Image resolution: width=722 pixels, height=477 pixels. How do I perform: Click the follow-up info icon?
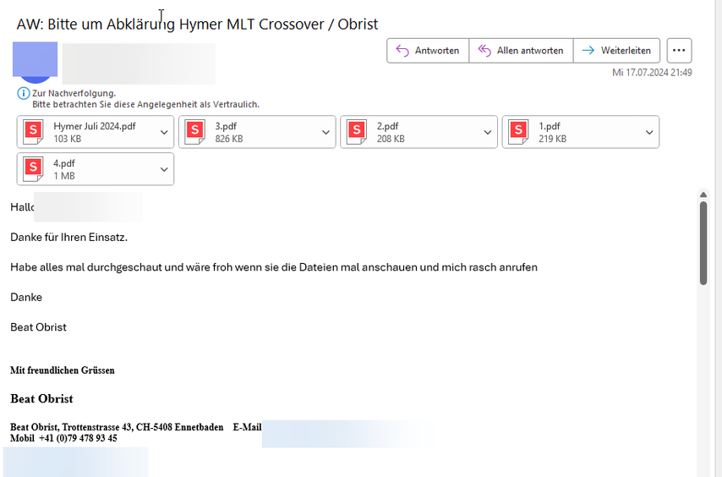[x=24, y=93]
